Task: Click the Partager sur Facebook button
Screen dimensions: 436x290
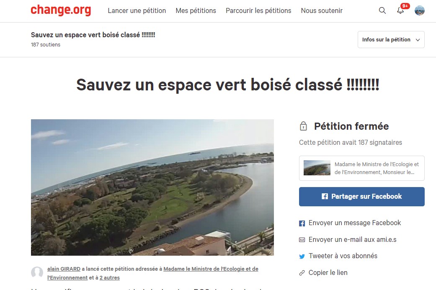Action: 362,197
